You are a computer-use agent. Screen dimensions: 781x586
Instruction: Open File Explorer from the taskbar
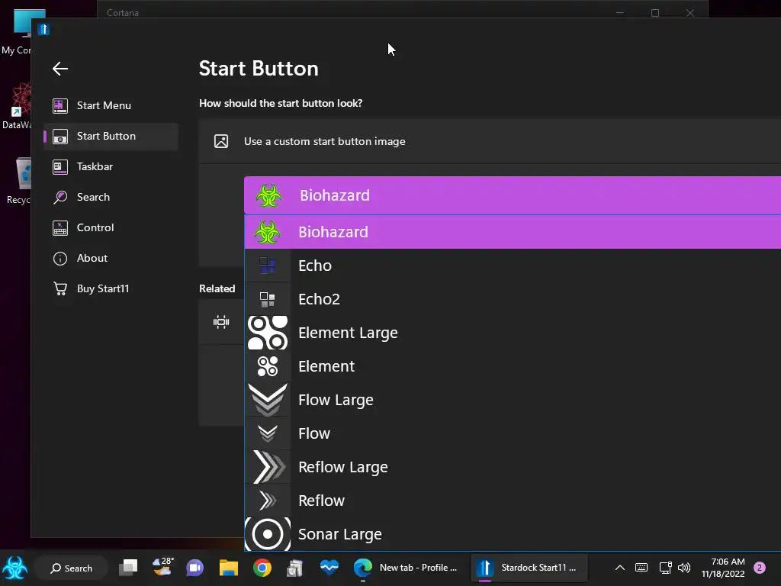tap(229, 568)
